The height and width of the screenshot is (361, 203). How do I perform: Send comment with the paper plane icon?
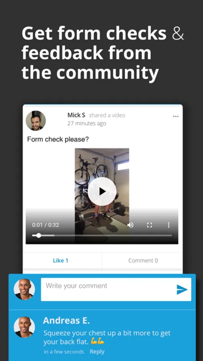182,289
